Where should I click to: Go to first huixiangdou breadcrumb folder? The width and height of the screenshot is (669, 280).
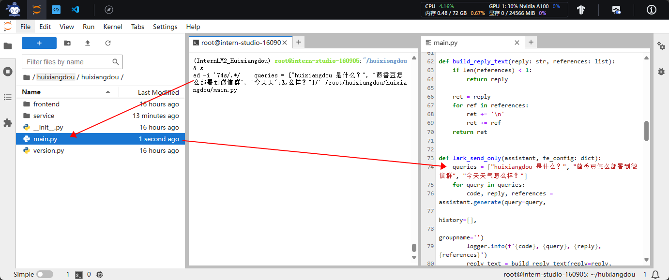click(57, 77)
